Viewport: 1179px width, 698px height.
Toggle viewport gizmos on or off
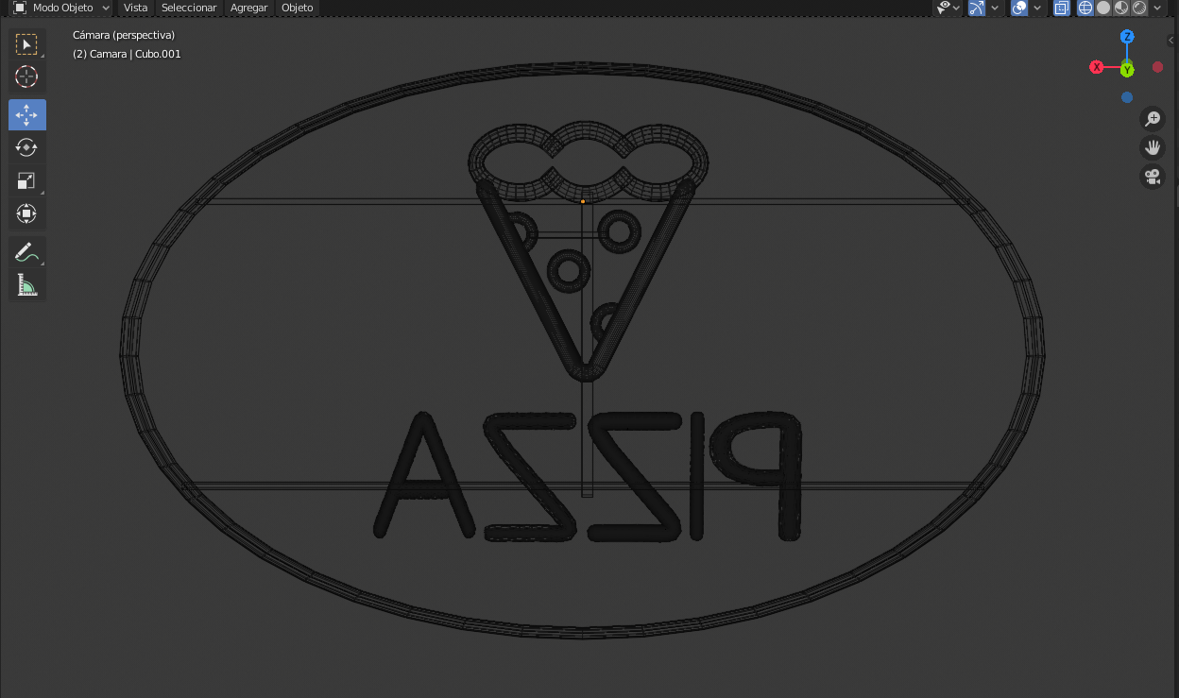click(x=977, y=8)
